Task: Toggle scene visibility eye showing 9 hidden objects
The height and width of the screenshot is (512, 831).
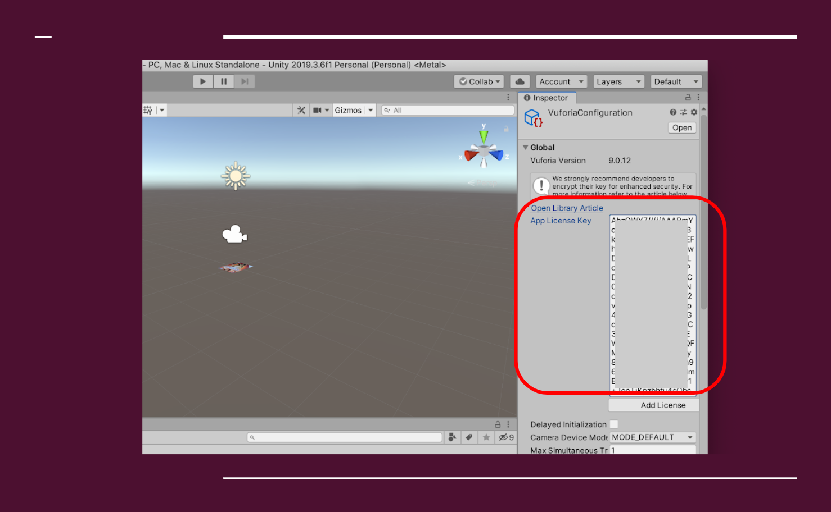Action: 502,437
